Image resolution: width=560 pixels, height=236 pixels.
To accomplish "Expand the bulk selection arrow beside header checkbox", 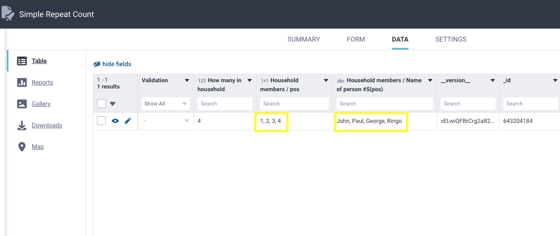I will coord(113,104).
